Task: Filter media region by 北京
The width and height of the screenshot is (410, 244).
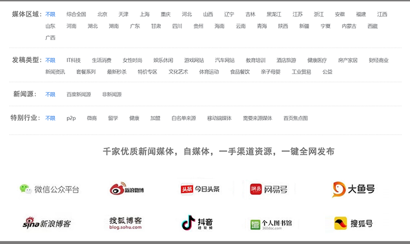Action: tap(102, 14)
